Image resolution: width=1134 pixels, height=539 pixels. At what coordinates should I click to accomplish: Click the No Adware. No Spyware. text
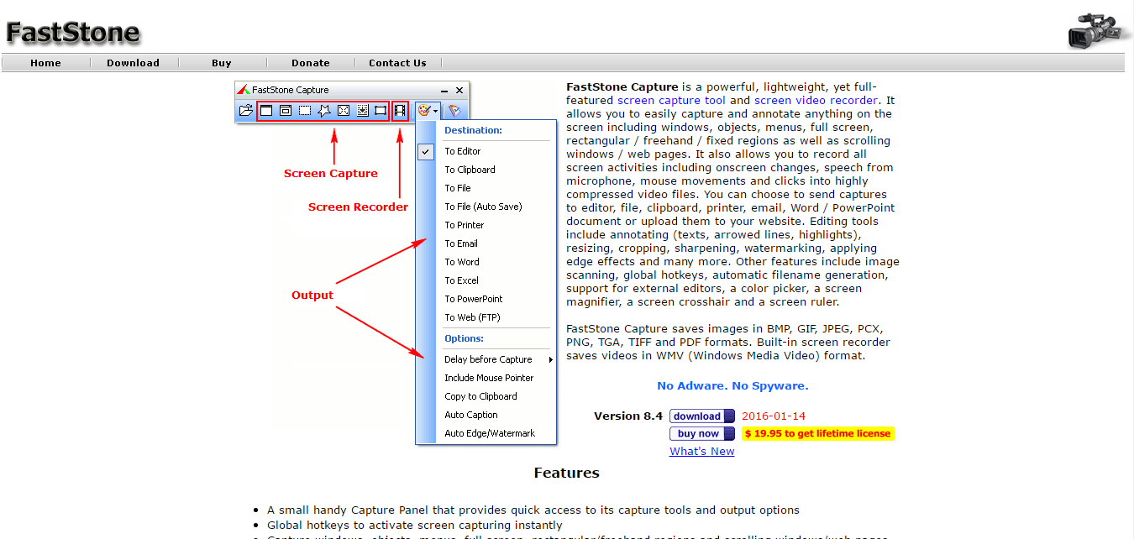pyautogui.click(x=732, y=386)
